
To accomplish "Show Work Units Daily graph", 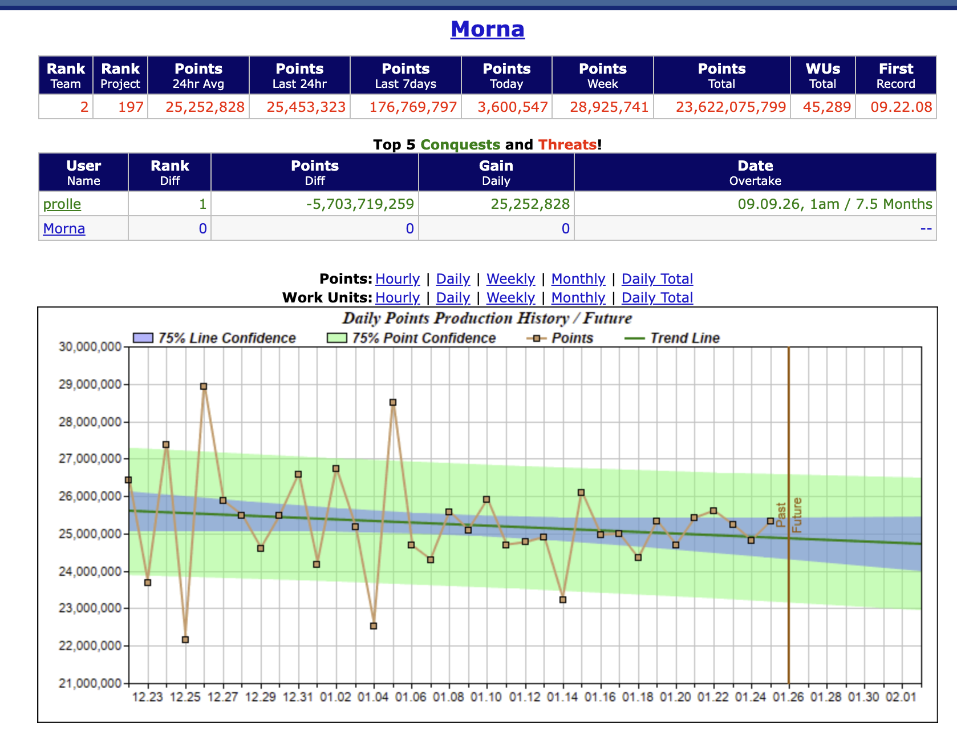I will click(453, 298).
